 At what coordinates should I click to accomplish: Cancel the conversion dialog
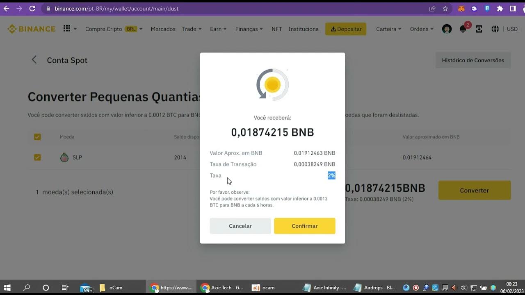click(240, 226)
